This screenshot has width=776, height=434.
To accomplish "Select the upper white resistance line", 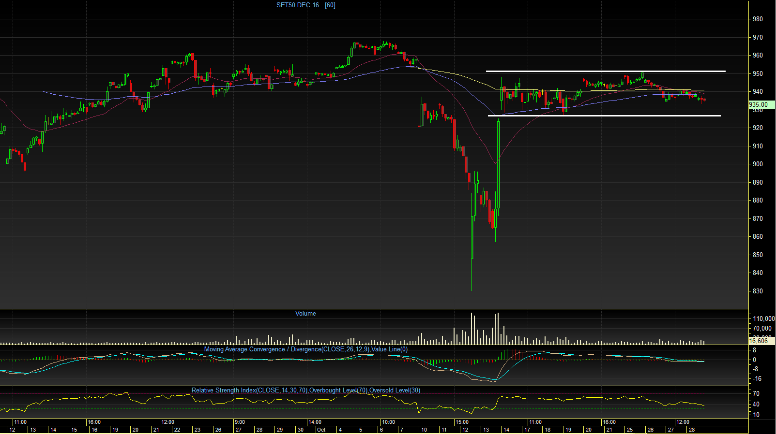I will [x=606, y=72].
